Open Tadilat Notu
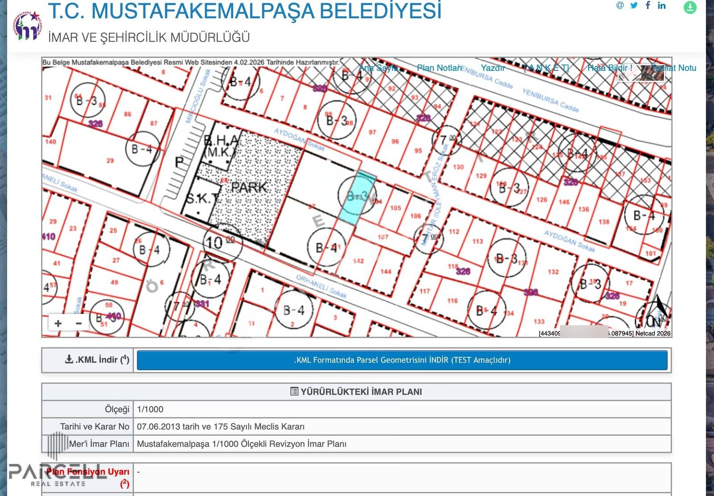The width and height of the screenshot is (714, 496). click(x=673, y=68)
